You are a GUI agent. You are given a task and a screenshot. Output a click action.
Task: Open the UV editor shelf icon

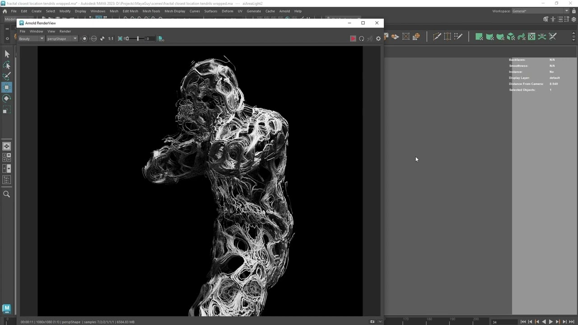click(406, 37)
